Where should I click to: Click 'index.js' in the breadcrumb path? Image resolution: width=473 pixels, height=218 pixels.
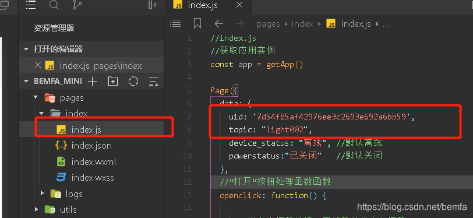coord(356,24)
